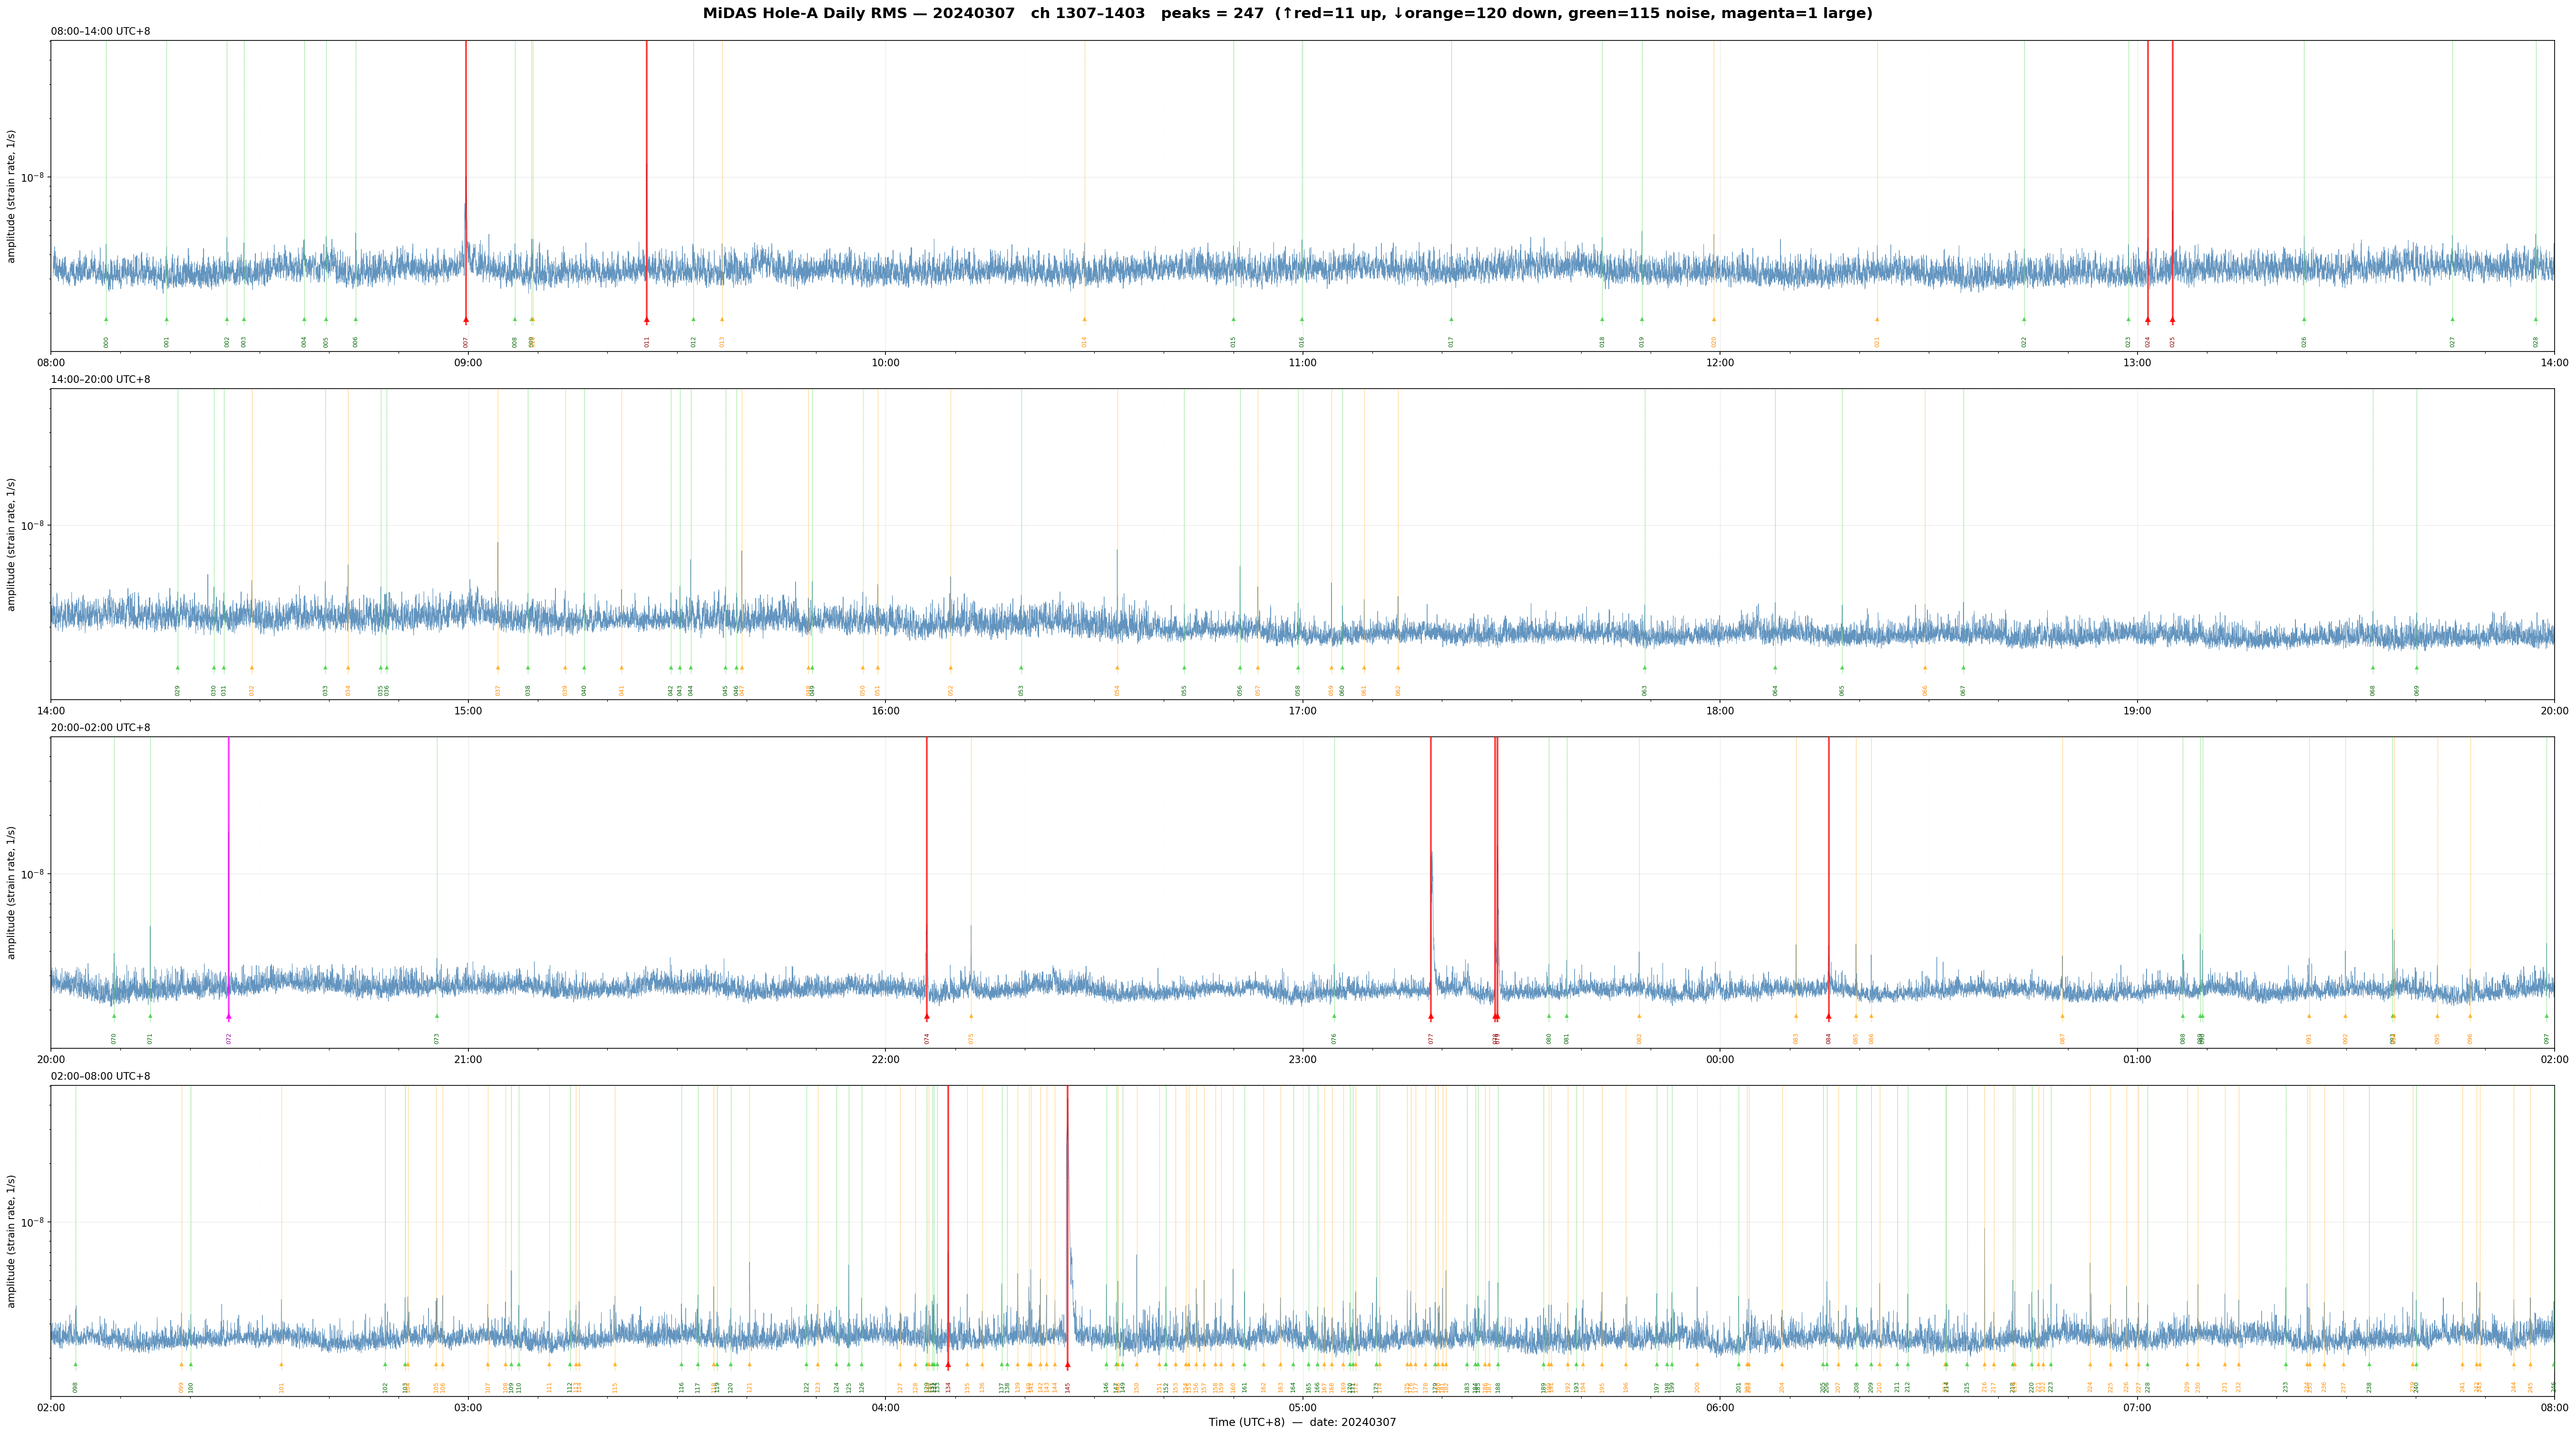The width and height of the screenshot is (2576, 1435).
Task: Click the subplot title '20:00–02:00 UTC+8'
Action: tap(101, 728)
